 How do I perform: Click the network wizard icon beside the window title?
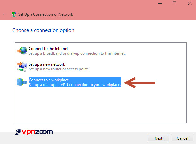click(14, 14)
